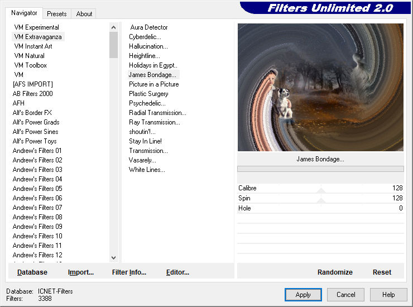The image size is (413, 307).
Task: Click the Hole slider row
Action: click(320, 208)
